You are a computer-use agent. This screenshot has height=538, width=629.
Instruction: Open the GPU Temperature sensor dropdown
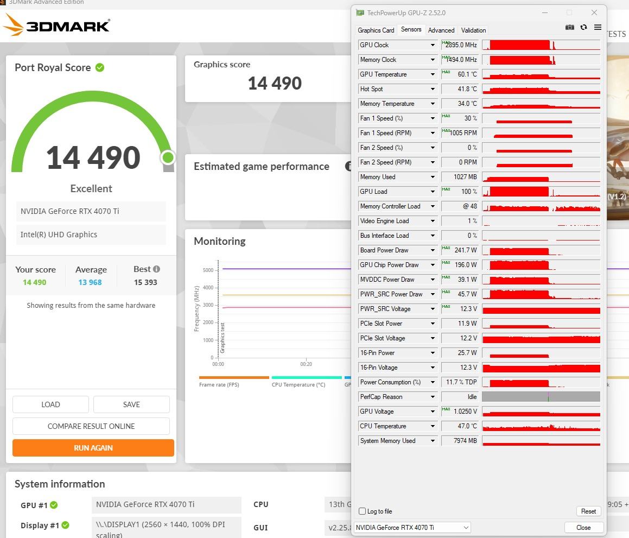tap(433, 74)
